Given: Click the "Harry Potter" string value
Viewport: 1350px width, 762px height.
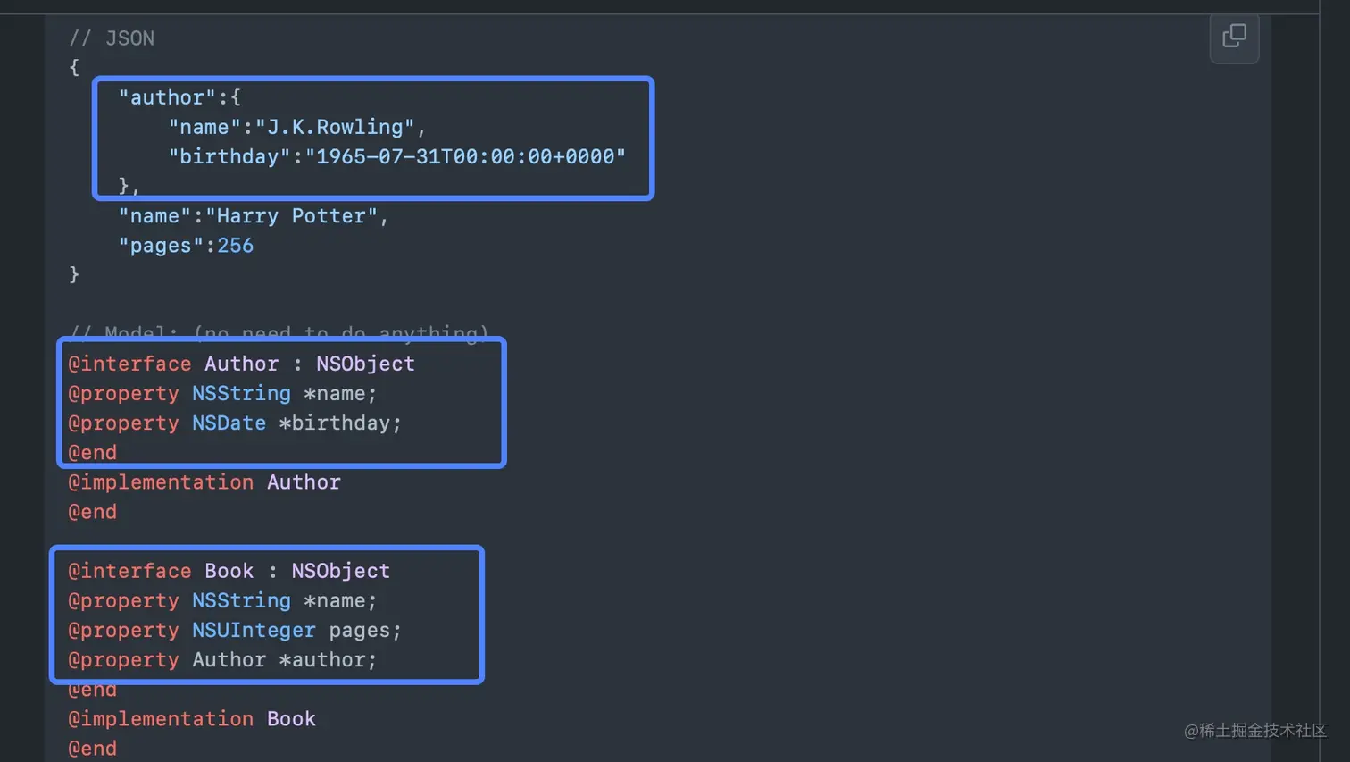Looking at the screenshot, I should [x=291, y=216].
